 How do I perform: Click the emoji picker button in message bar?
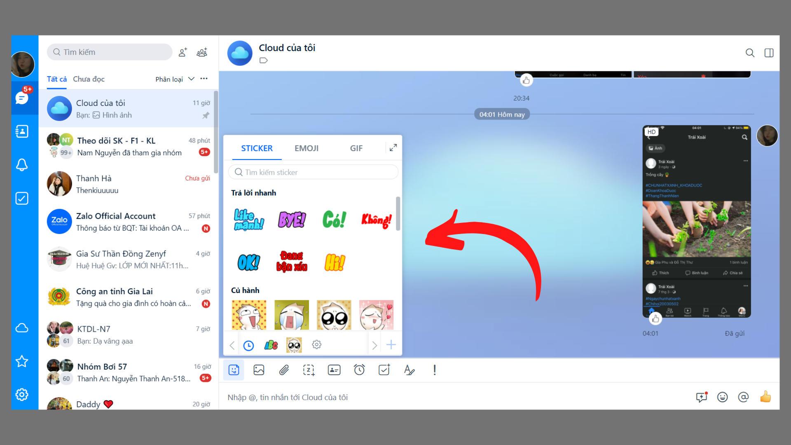point(723,397)
